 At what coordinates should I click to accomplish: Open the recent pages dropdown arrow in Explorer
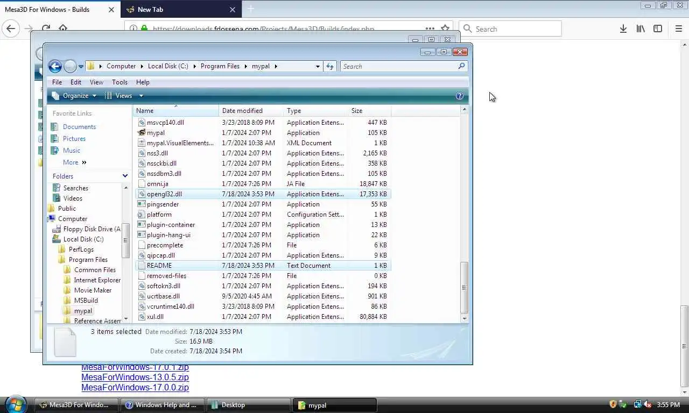click(81, 67)
